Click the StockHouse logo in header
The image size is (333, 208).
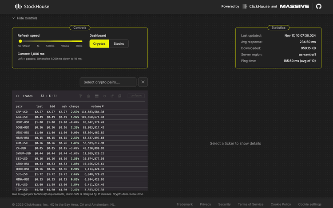pos(32,7)
